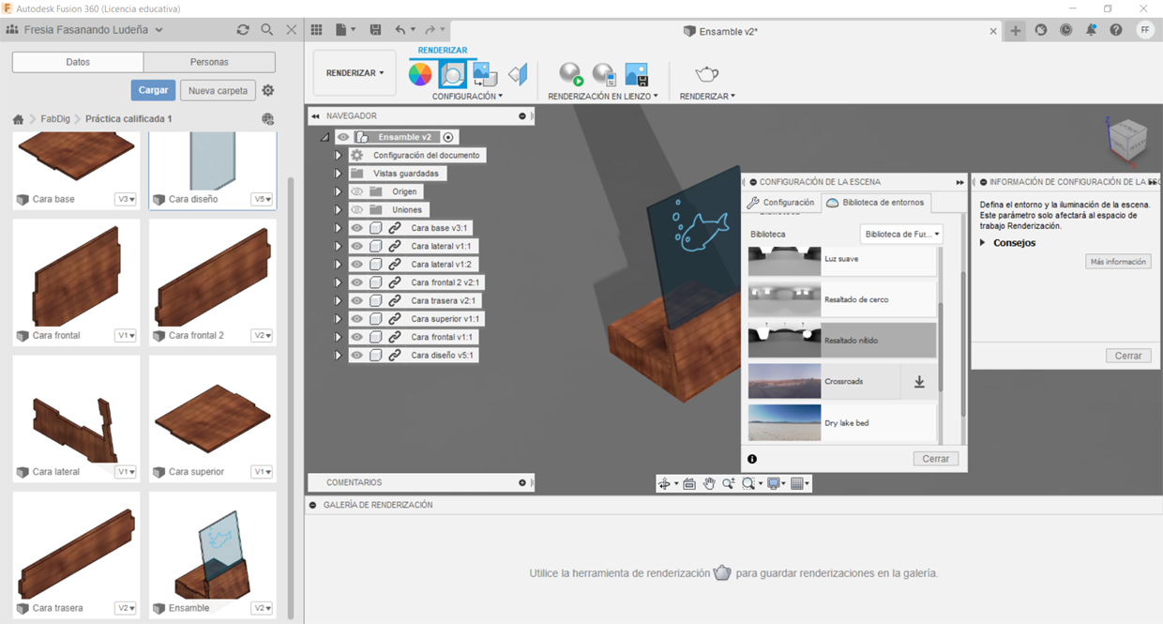Image resolution: width=1163 pixels, height=624 pixels.
Task: Select the Ensamble v2* document tab
Action: pos(720,31)
